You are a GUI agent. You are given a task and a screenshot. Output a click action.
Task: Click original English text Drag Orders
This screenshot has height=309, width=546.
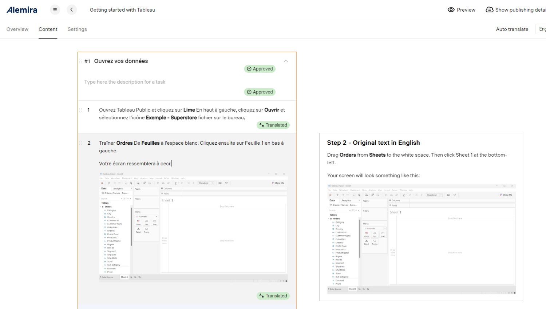(x=417, y=158)
